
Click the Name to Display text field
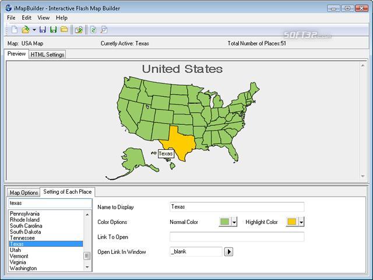click(237, 207)
